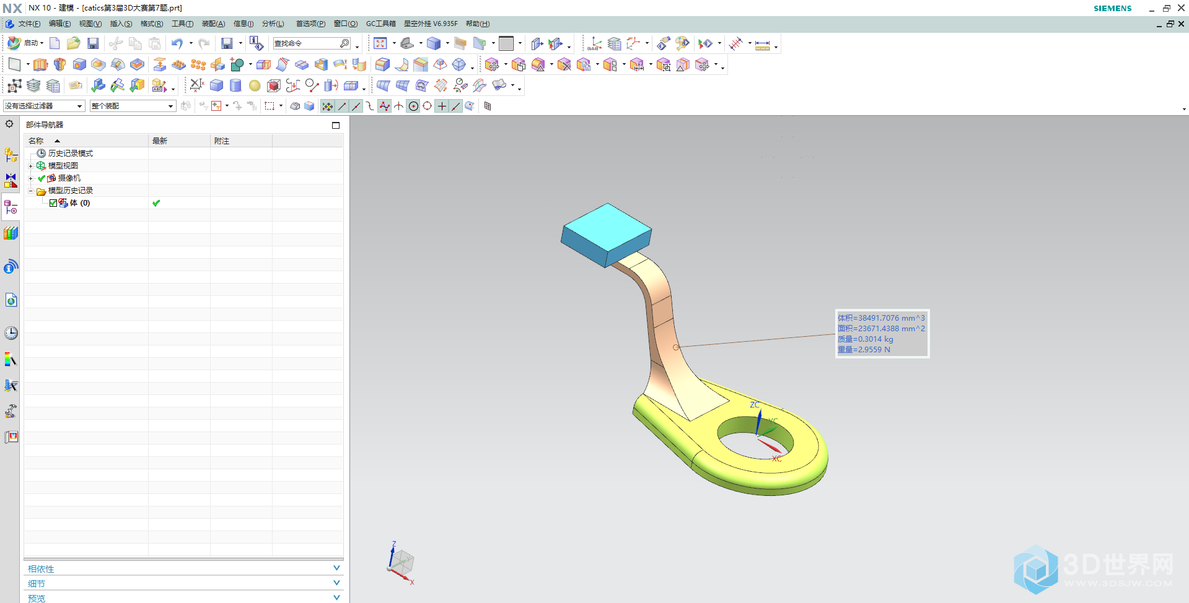
Task: Open the 帮助(H) menu
Action: pos(478,24)
